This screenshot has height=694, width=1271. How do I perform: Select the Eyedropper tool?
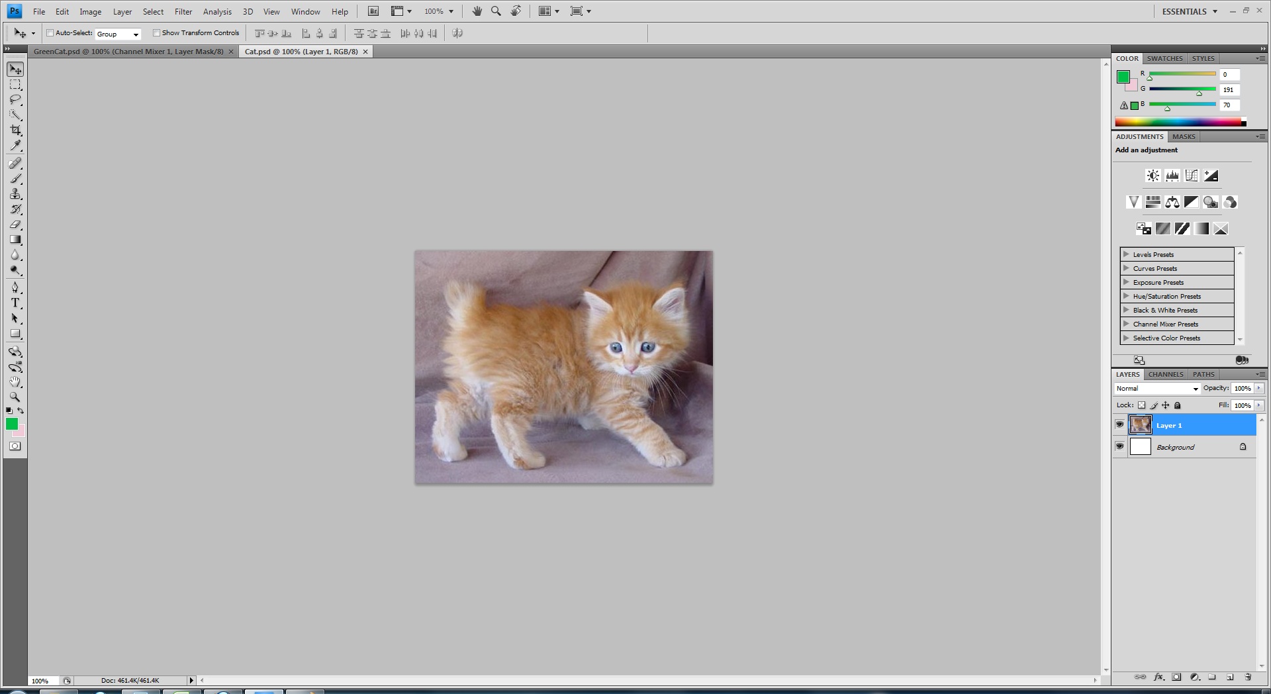(x=15, y=146)
